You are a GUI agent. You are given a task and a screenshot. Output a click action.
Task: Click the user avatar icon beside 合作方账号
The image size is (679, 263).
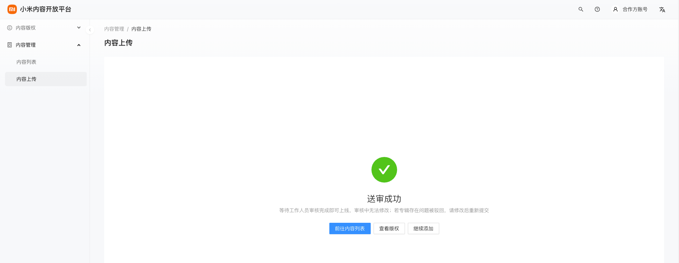click(x=615, y=9)
